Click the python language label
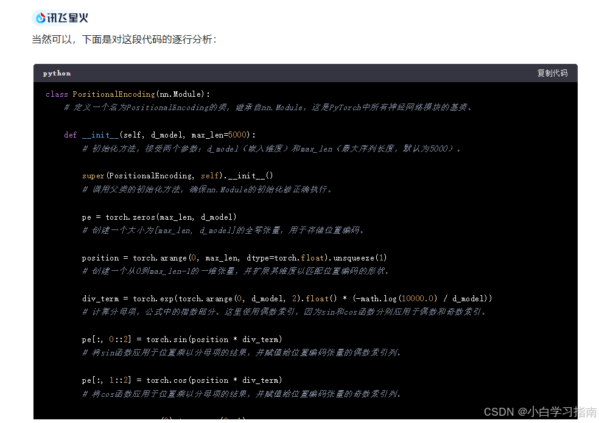The image size is (599, 423). tap(57, 73)
